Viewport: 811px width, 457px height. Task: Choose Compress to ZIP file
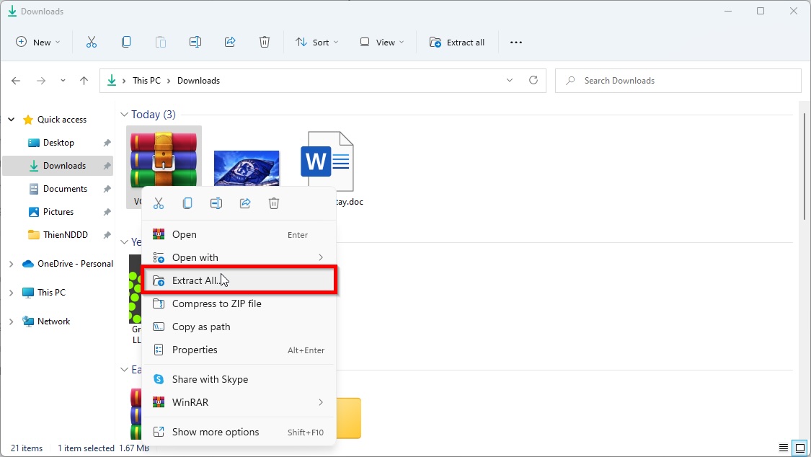239,303
